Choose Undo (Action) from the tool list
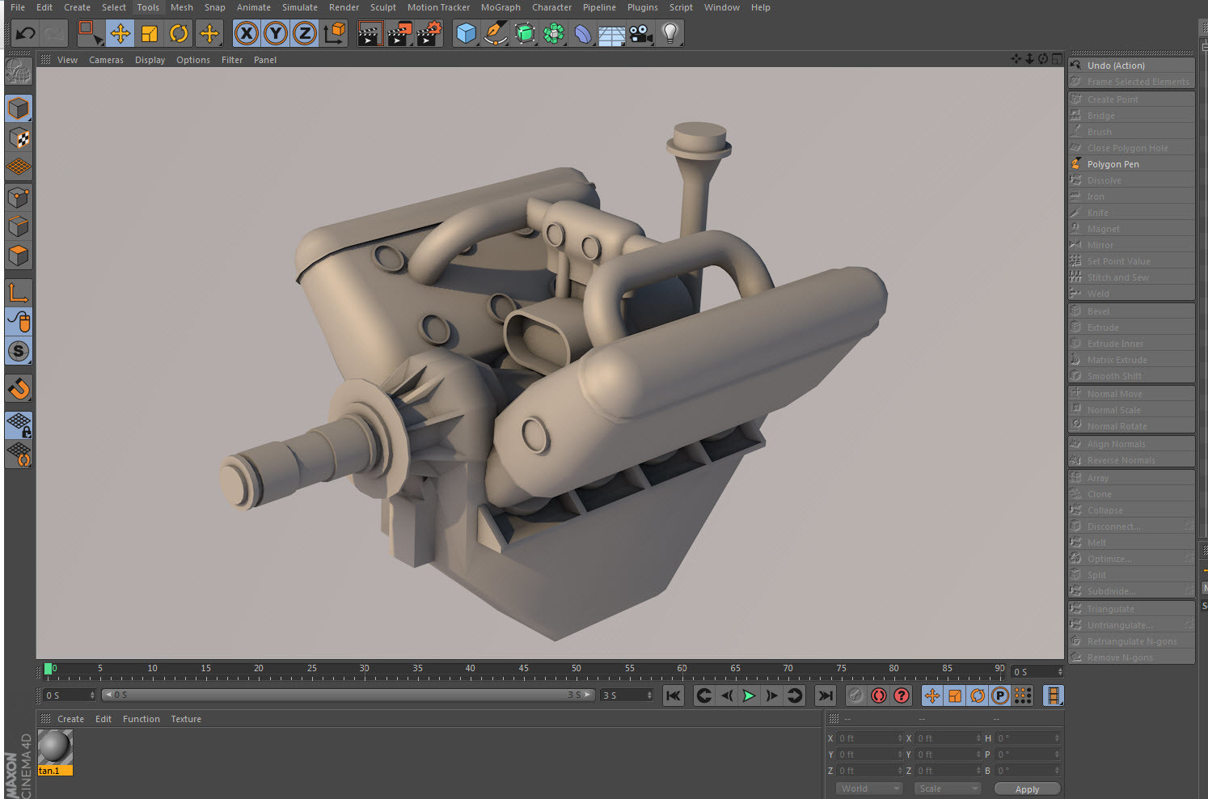The image size is (1208, 799). tap(1131, 66)
